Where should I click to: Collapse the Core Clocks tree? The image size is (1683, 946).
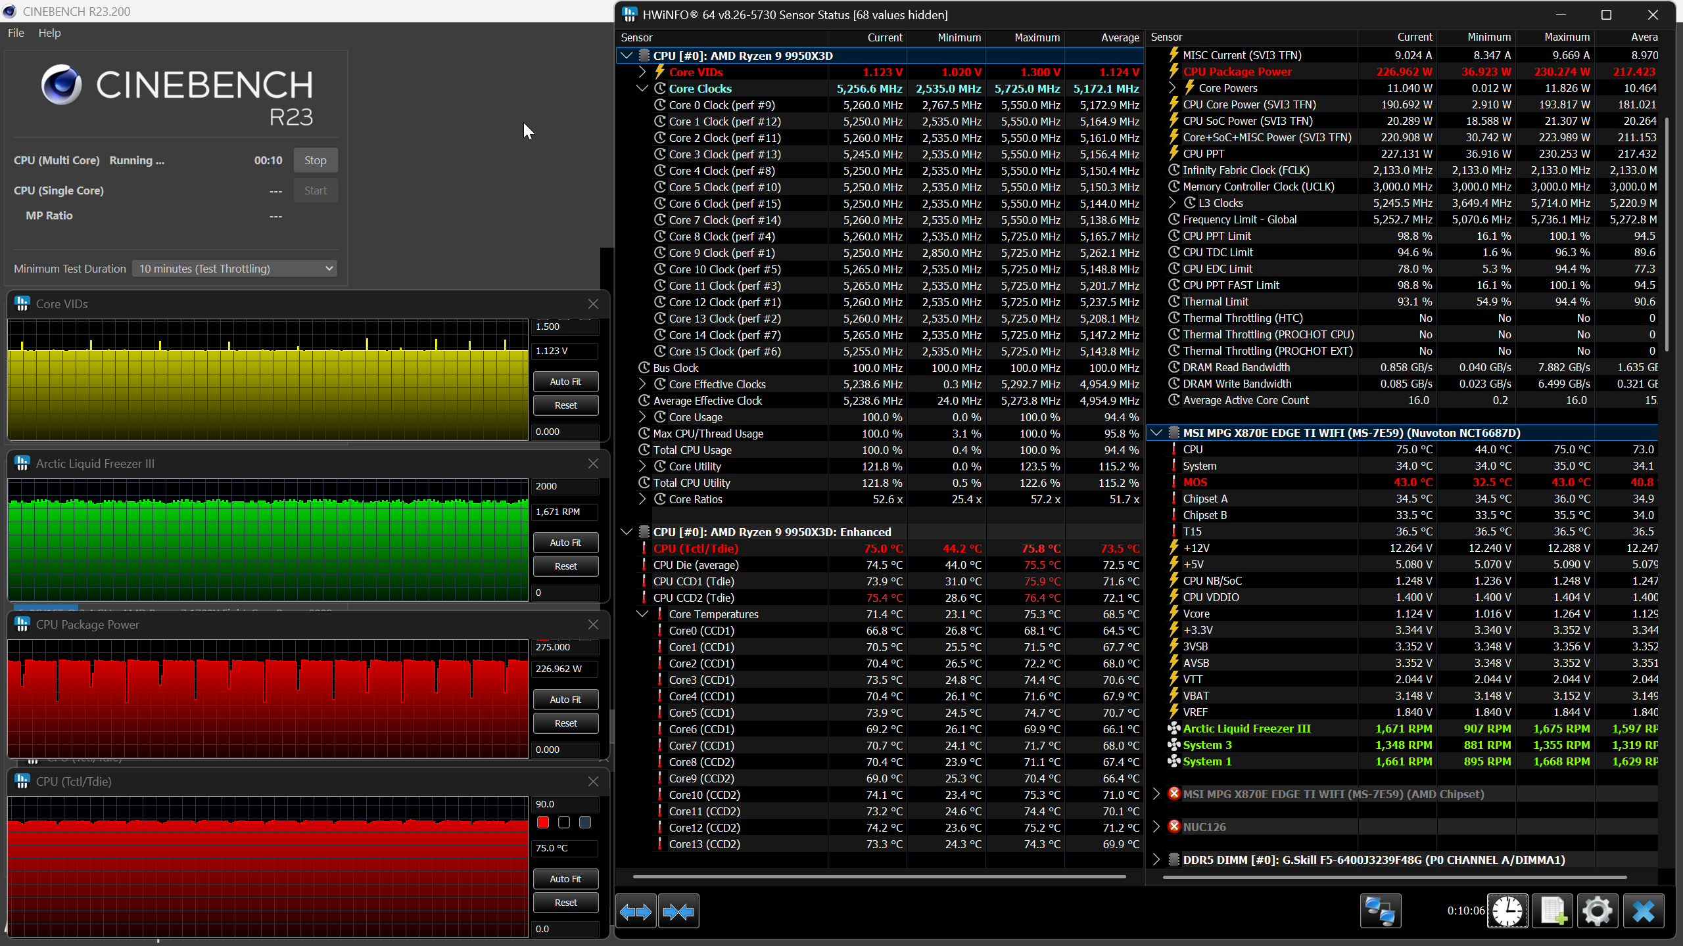(642, 88)
